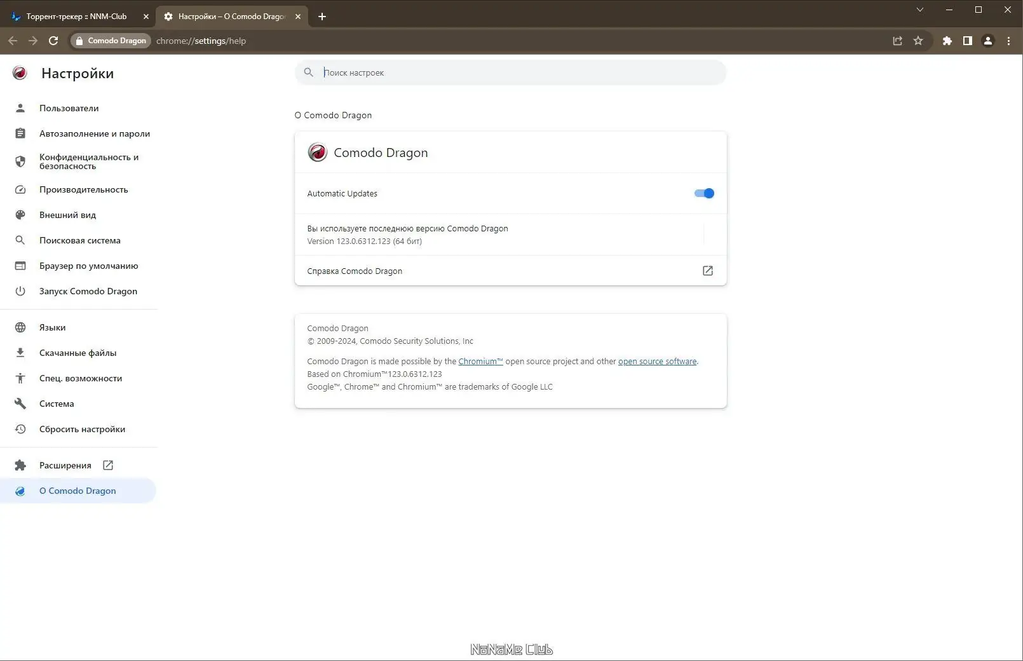Open tab search chevron in title bar
Viewport: 1023px width, 661px height.
click(x=919, y=10)
